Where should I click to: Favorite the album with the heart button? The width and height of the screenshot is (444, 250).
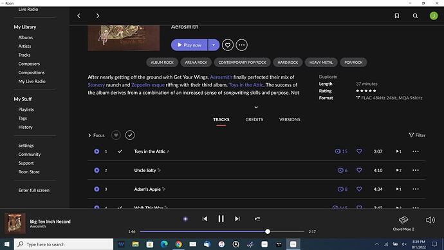click(228, 45)
